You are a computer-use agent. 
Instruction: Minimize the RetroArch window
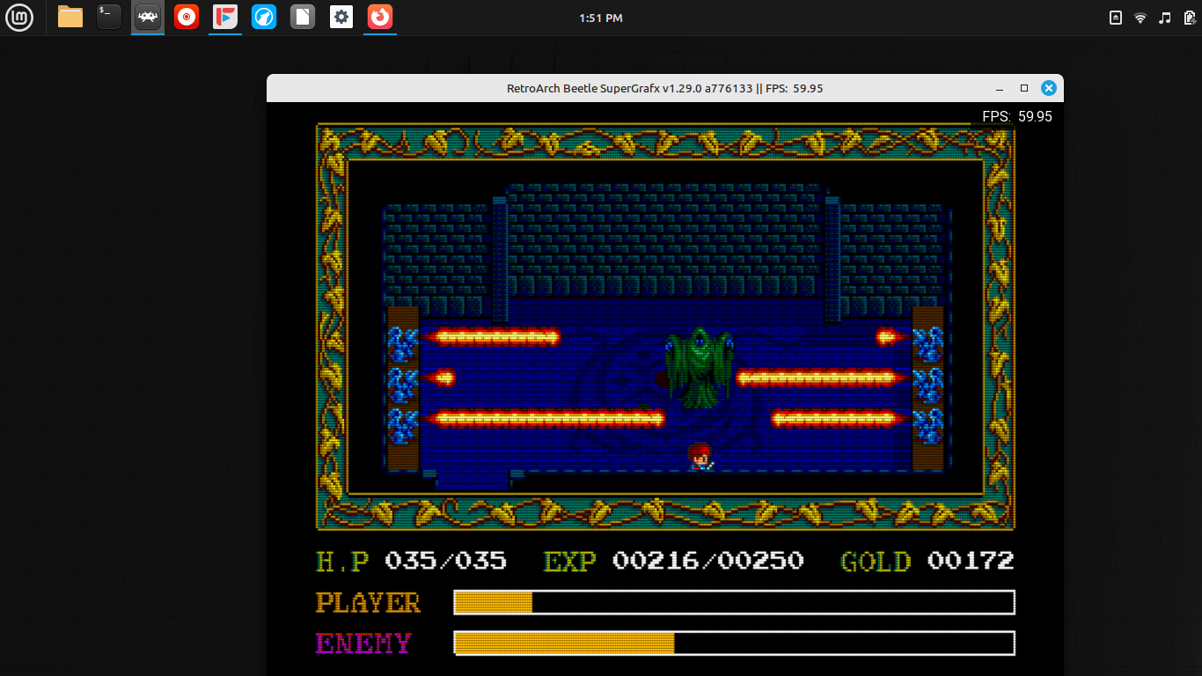pos(1000,88)
